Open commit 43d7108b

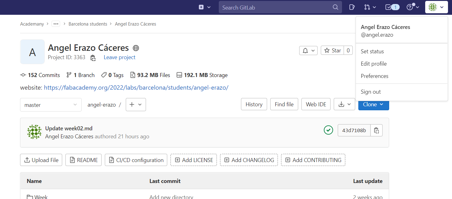pyautogui.click(x=354, y=130)
